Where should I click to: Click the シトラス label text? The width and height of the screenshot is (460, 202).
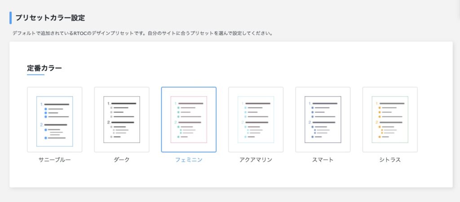[x=390, y=160]
